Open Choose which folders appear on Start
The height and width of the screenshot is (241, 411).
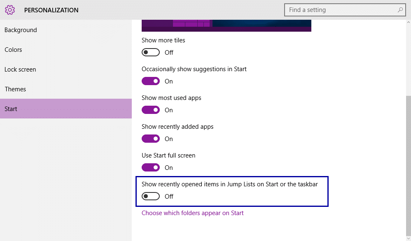193,213
